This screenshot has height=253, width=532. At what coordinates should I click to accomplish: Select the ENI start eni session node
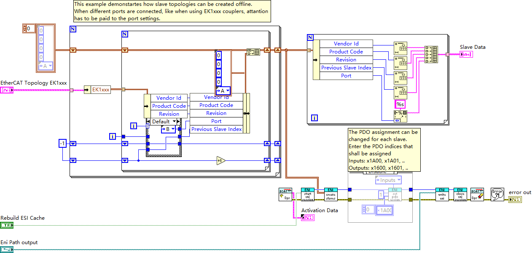pos(308,194)
